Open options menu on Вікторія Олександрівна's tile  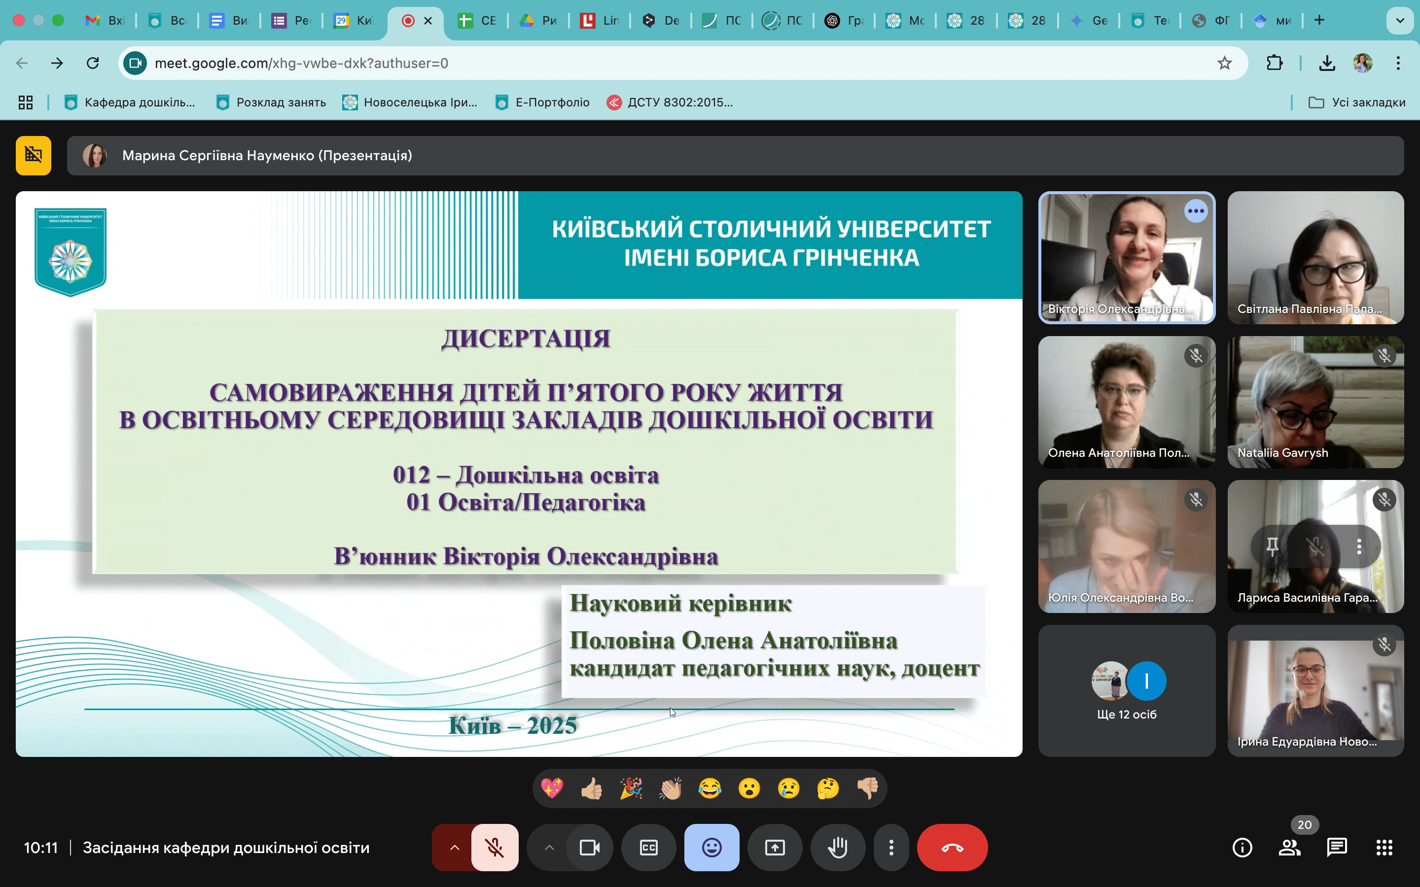[1197, 211]
